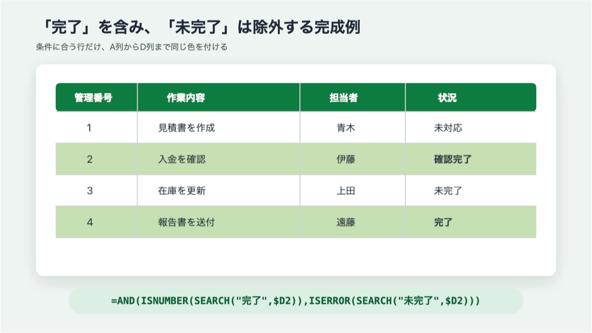Image resolution: width=592 pixels, height=333 pixels.
Task: Select the status cell 未完了
Action: click(x=471, y=191)
